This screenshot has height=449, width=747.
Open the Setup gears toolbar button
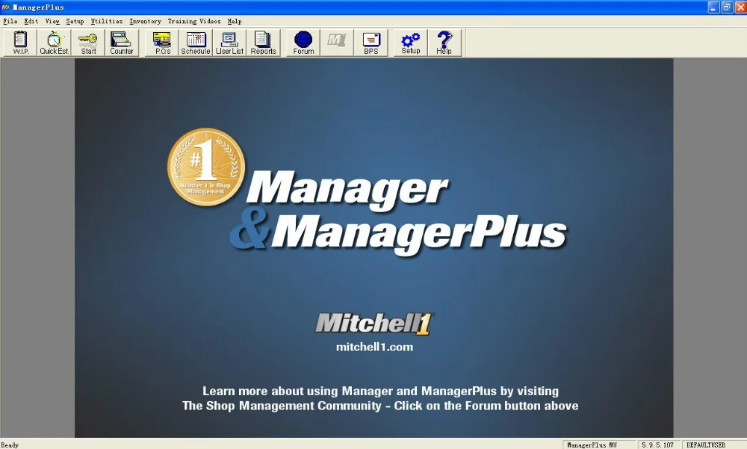coord(411,43)
